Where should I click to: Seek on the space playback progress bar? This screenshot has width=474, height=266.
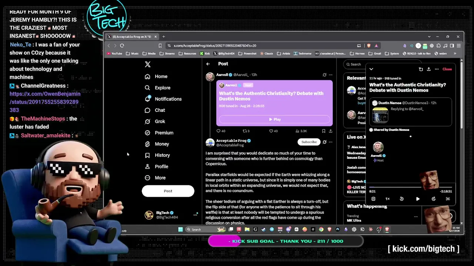(410, 187)
